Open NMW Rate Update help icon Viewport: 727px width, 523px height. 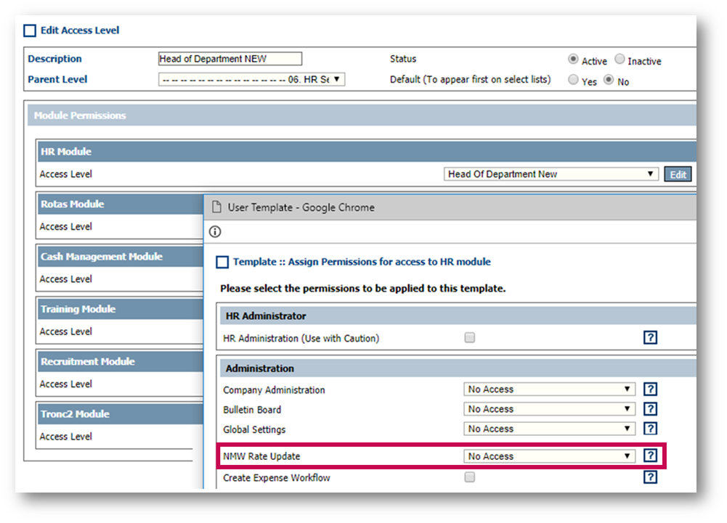650,456
